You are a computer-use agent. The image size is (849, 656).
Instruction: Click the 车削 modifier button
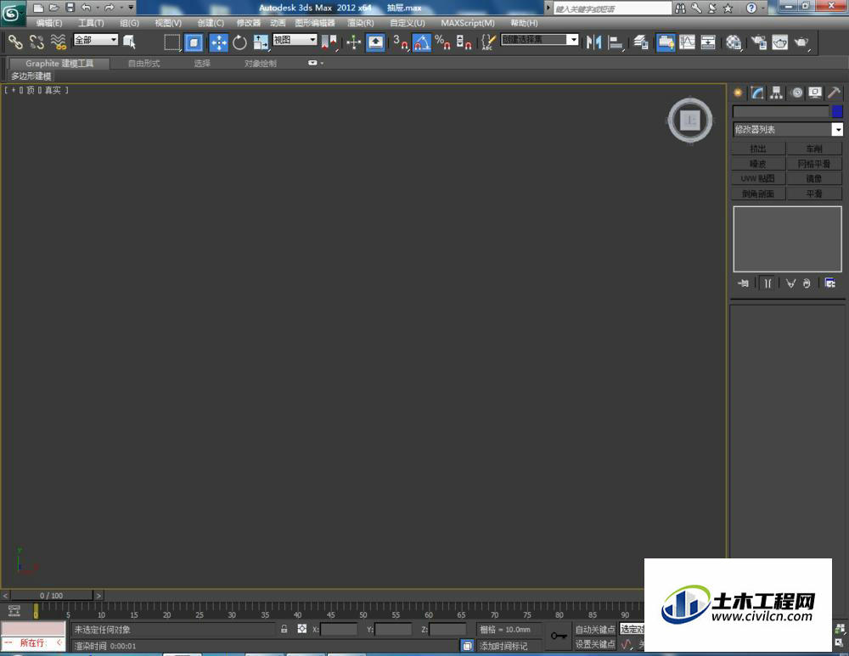click(814, 149)
